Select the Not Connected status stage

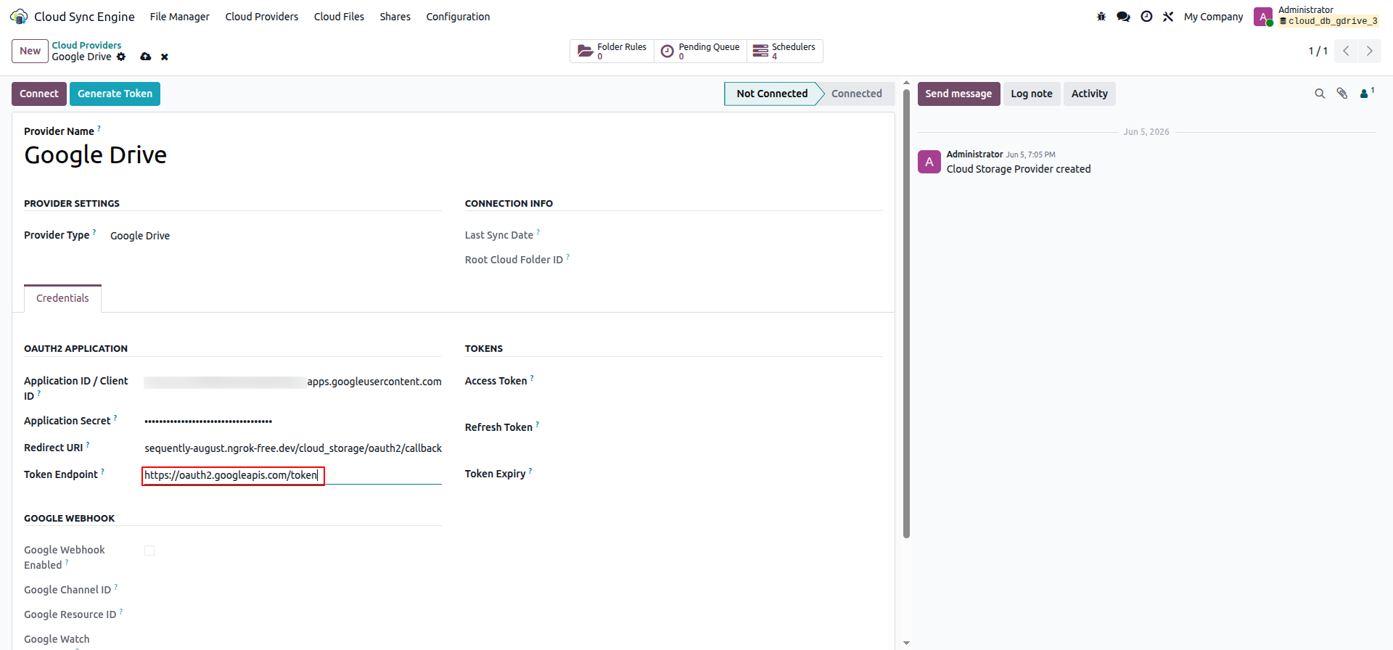[772, 94]
